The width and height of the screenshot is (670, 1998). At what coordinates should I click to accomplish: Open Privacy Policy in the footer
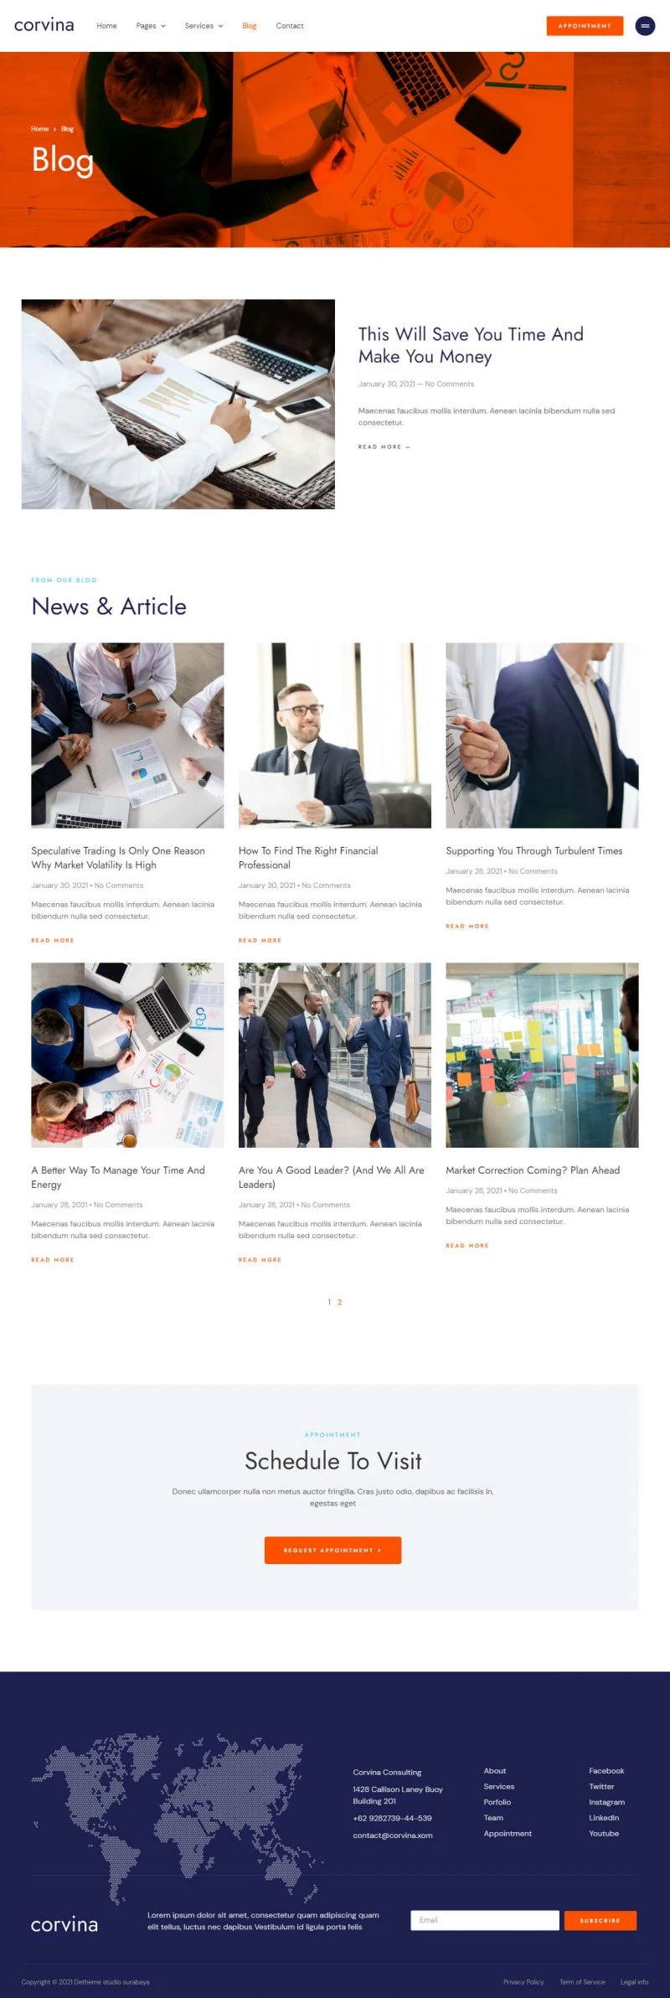click(x=523, y=1981)
